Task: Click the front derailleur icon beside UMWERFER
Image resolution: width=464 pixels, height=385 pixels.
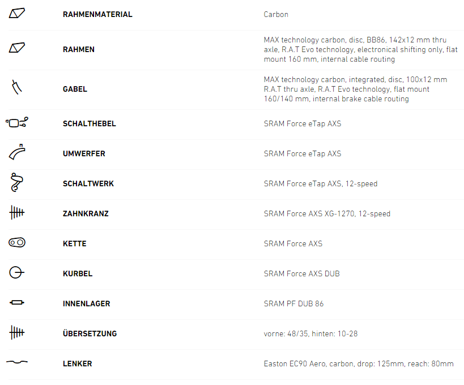Action: pyautogui.click(x=17, y=153)
